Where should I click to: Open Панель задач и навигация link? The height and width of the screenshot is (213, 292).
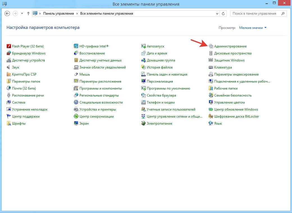(x=167, y=74)
